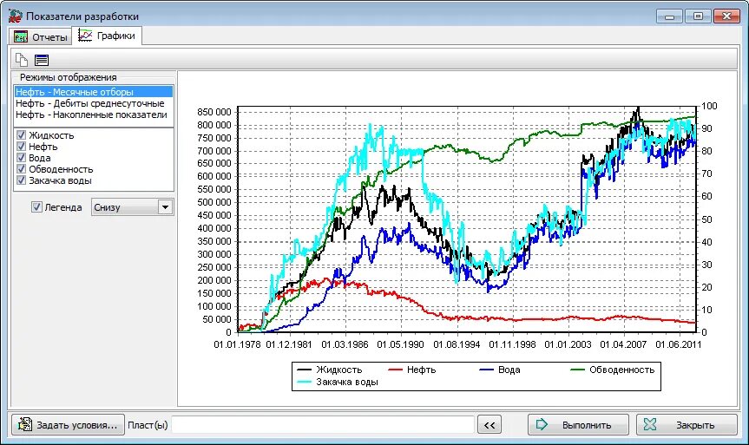Uncheck the Нефть series checkbox
749x445 pixels.
21,147
